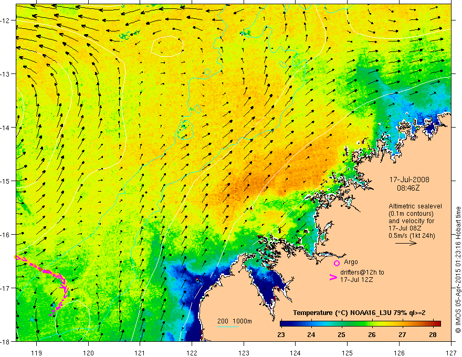462x357 pixels.
Task: Click the IMOS copyright timestamp text
Action: 458,270
